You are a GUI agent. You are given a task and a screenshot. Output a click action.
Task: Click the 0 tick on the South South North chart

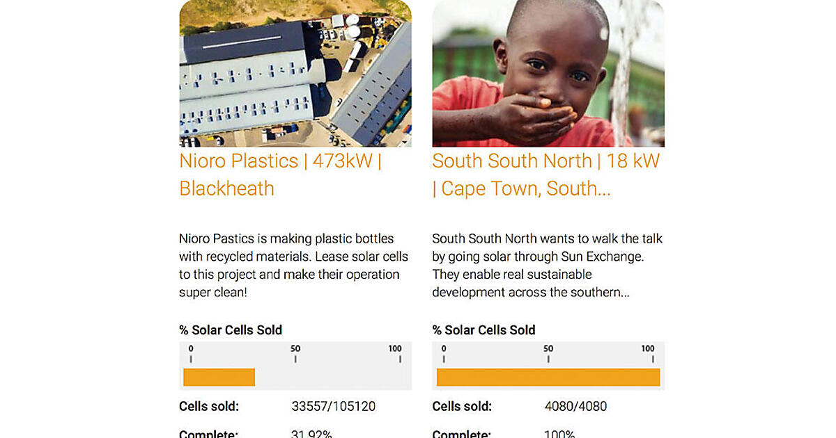pyautogui.click(x=444, y=354)
